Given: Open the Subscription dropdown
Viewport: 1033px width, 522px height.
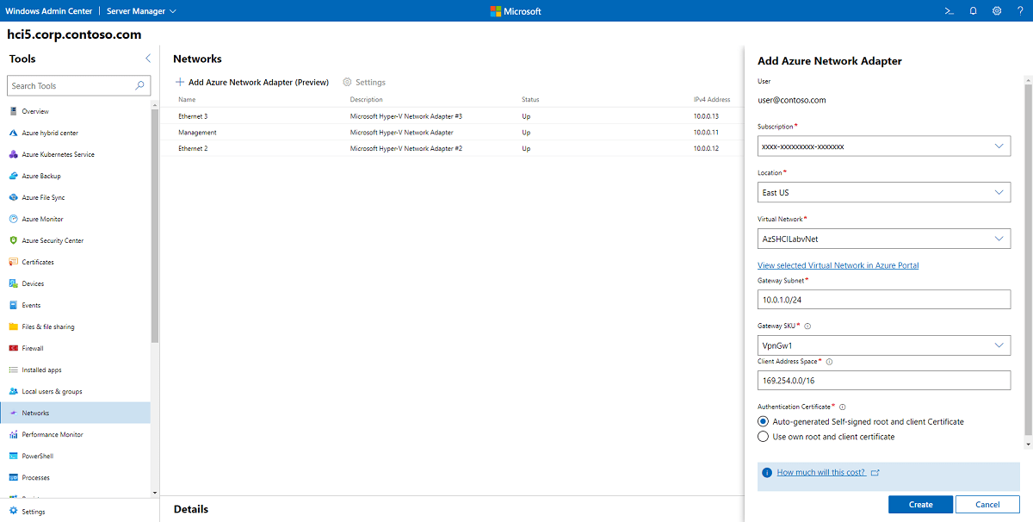Looking at the screenshot, I should click(x=999, y=146).
